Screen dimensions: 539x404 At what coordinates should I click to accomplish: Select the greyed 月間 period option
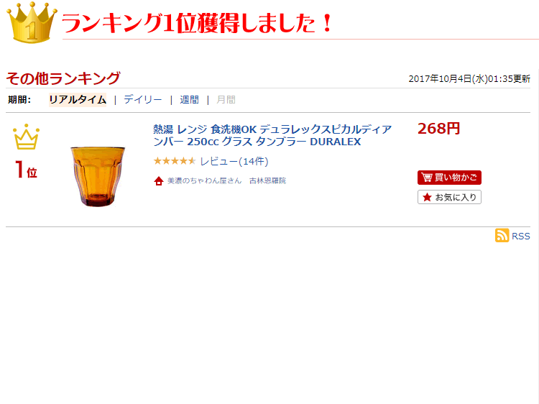(x=226, y=100)
